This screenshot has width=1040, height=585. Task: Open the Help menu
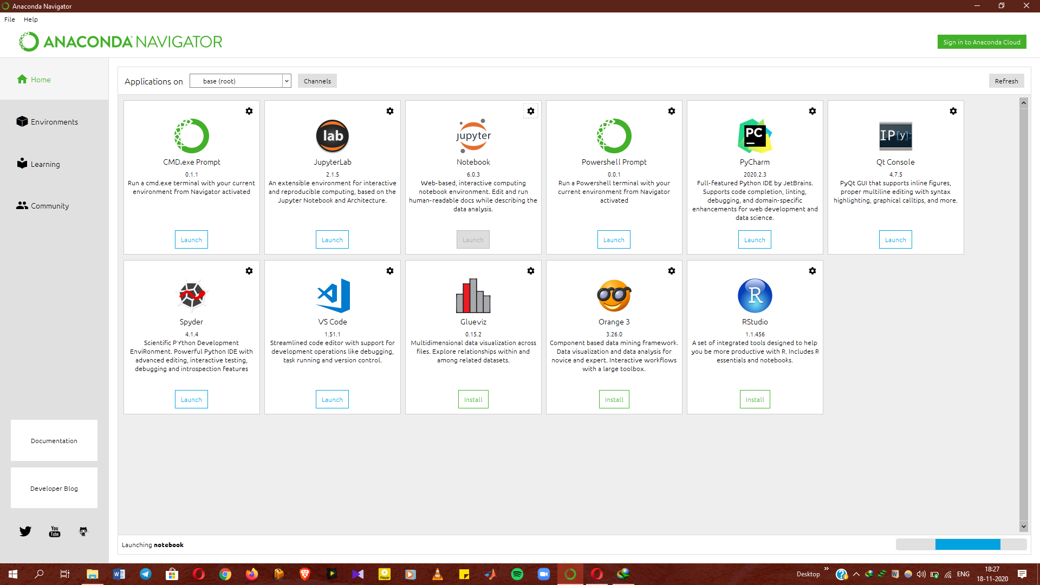tap(30, 19)
